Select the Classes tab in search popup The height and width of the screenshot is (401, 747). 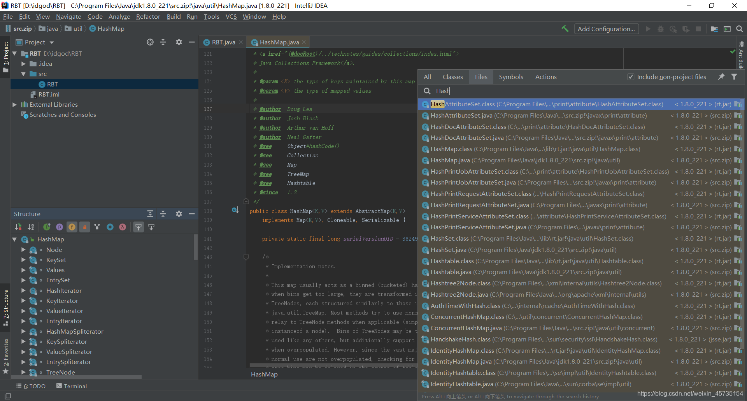pos(452,77)
